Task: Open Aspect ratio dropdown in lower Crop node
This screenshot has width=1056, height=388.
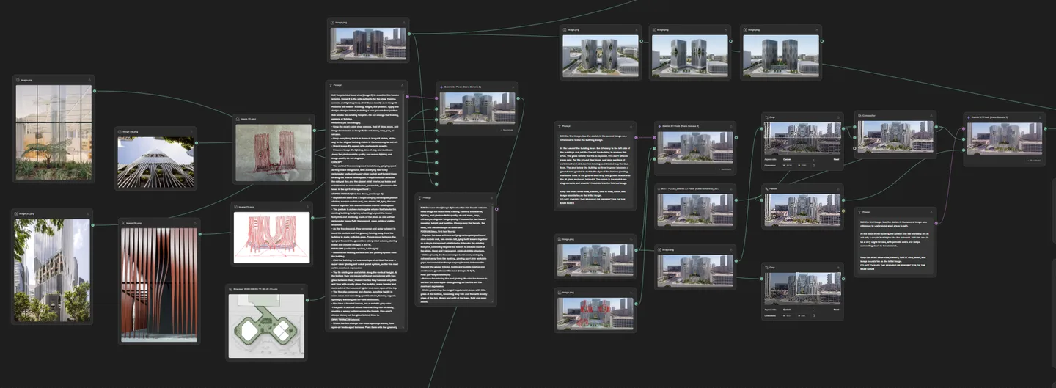Action: point(799,310)
